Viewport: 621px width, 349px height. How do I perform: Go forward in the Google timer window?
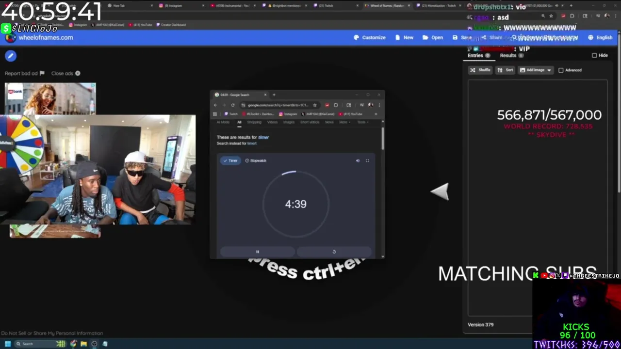[224, 105]
